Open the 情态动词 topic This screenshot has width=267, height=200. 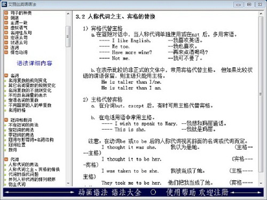[x=19, y=52]
